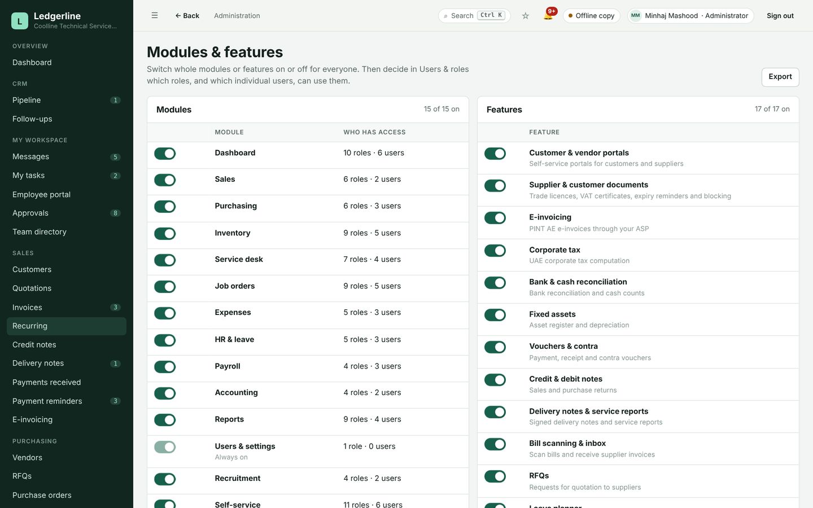Open the notifications bell
This screenshot has height=508, width=813.
[x=548, y=15]
